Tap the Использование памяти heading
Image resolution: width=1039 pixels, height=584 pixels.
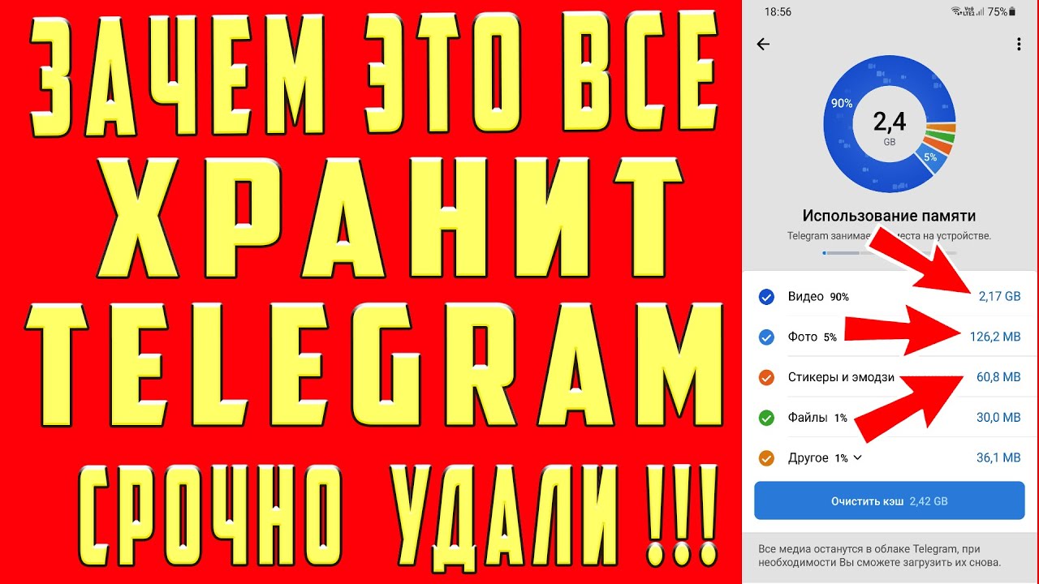(x=889, y=216)
